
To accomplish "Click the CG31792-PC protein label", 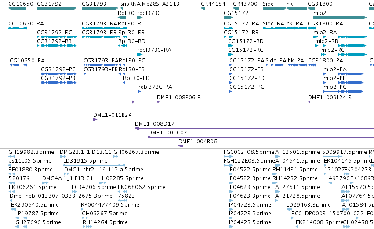I will pyautogui.click(x=58, y=69).
